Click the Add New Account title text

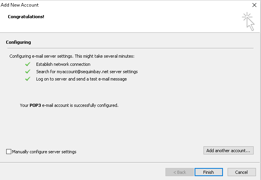20,5
